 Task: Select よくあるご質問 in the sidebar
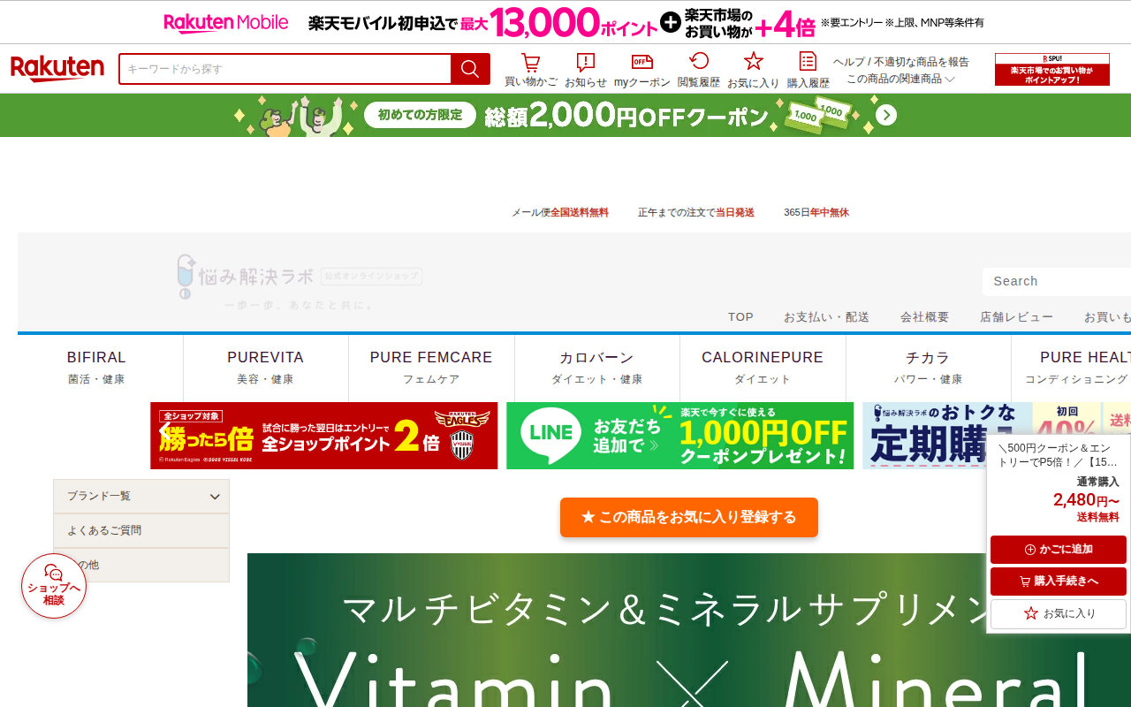tap(141, 530)
